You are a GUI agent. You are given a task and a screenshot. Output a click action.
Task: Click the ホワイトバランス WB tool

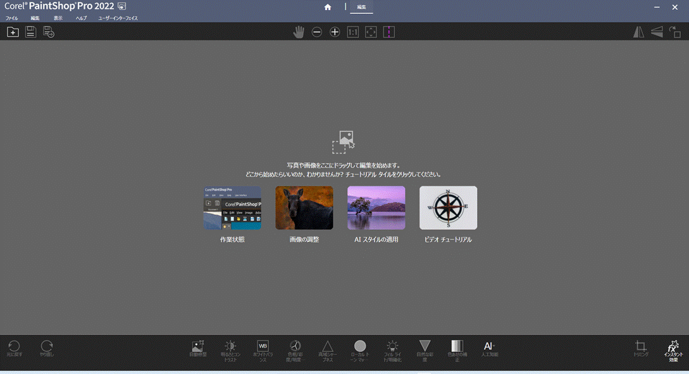[x=263, y=351]
